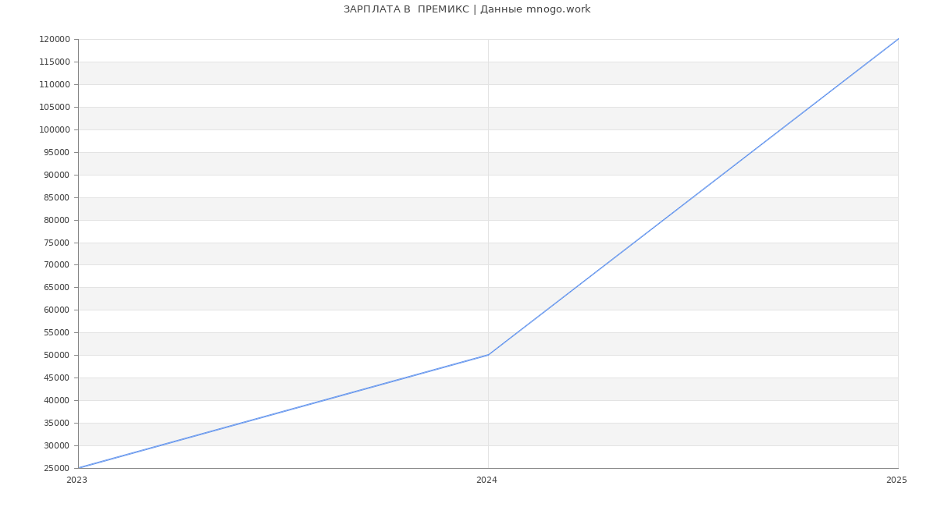
Task: Click the 2023 starting point of the line
Action: 79,468
